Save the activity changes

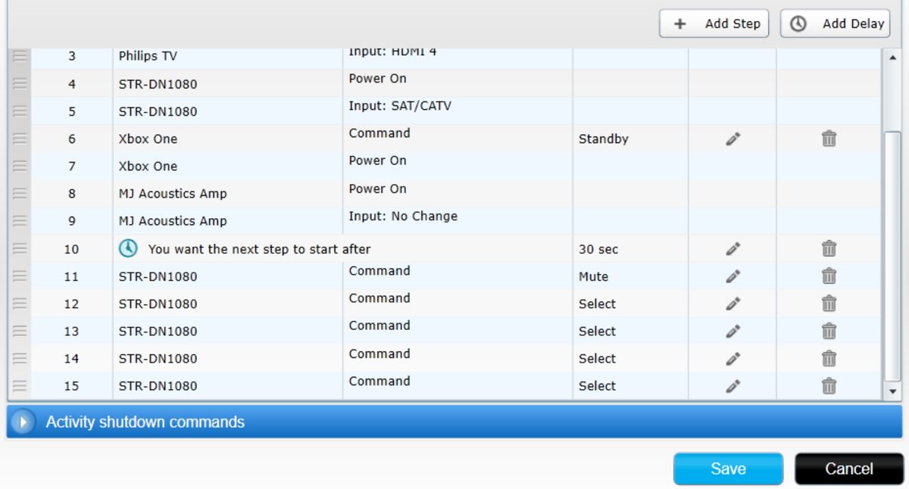(x=727, y=469)
